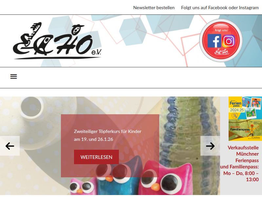The height and width of the screenshot is (197, 262).
Task: Click the Instagram icon in red badge
Action: [228, 41]
